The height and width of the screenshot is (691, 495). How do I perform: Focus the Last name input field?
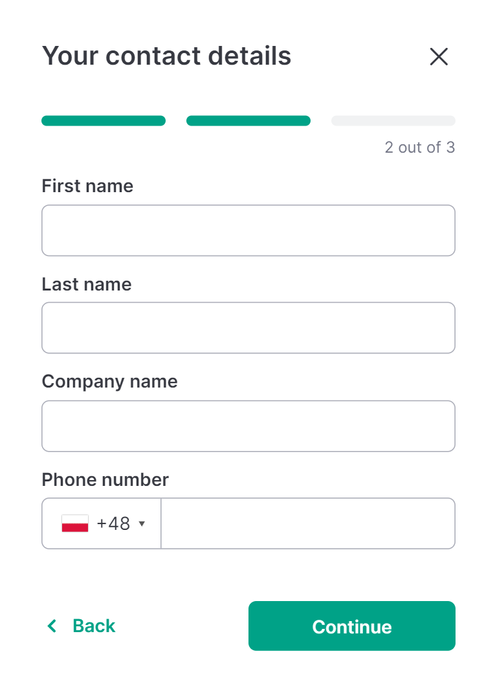pyautogui.click(x=248, y=328)
